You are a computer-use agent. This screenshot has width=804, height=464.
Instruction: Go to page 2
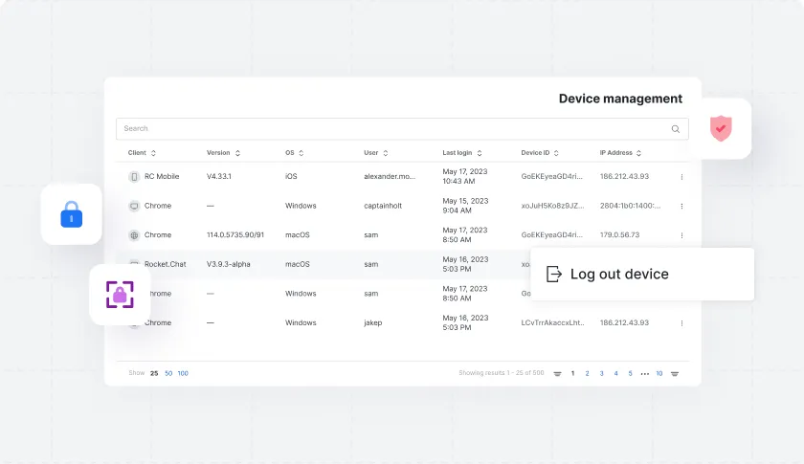(x=587, y=373)
